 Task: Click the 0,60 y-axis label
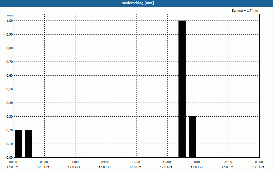pyautogui.click(x=10, y=75)
